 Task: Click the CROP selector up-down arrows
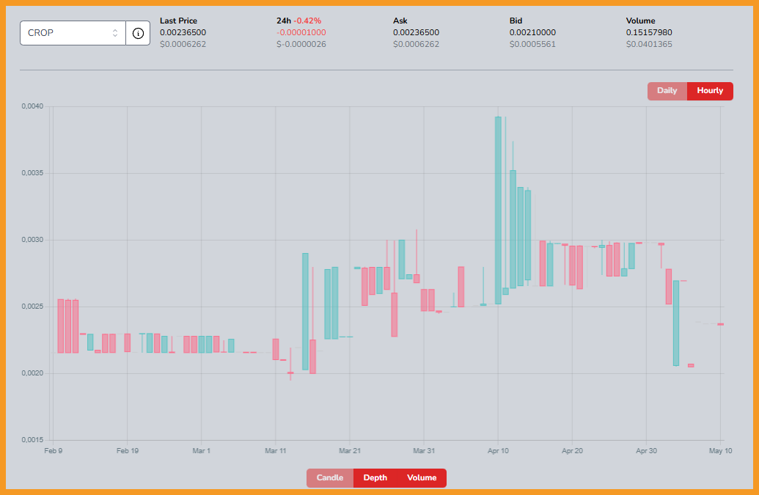[x=114, y=33]
